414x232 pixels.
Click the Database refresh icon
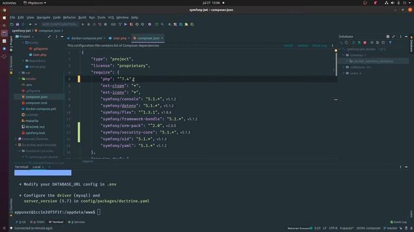(x=354, y=43)
